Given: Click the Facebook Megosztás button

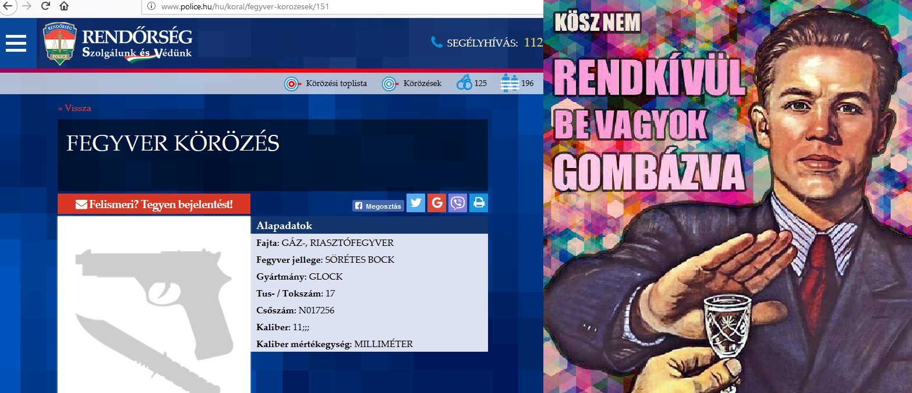Looking at the screenshot, I should [x=378, y=205].
